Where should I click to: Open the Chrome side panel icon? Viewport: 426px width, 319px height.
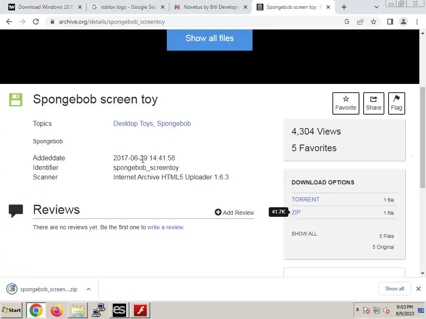click(x=390, y=22)
